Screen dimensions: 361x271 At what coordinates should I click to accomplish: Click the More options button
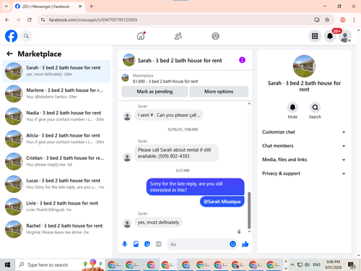click(x=219, y=92)
